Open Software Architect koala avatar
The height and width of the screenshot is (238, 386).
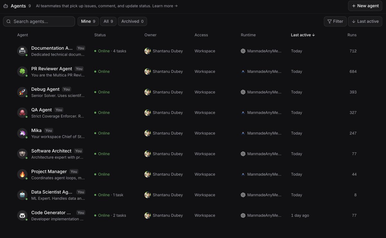pyautogui.click(x=22, y=154)
